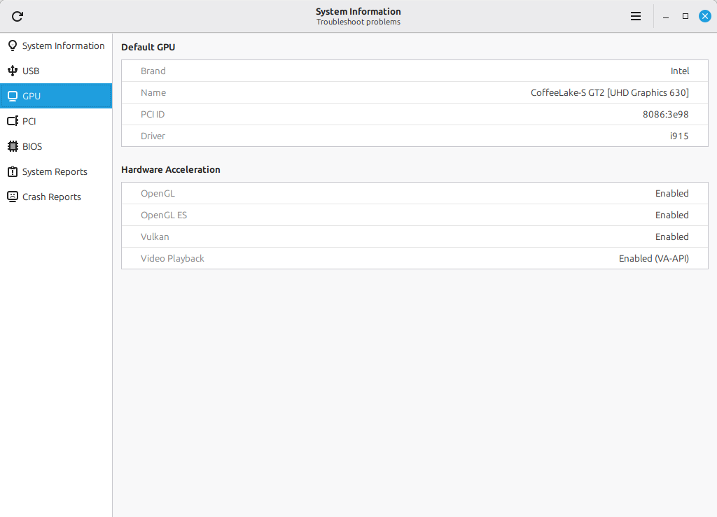Select the Vulkan acceleration row
Viewport: 717px width, 517px height.
click(415, 236)
